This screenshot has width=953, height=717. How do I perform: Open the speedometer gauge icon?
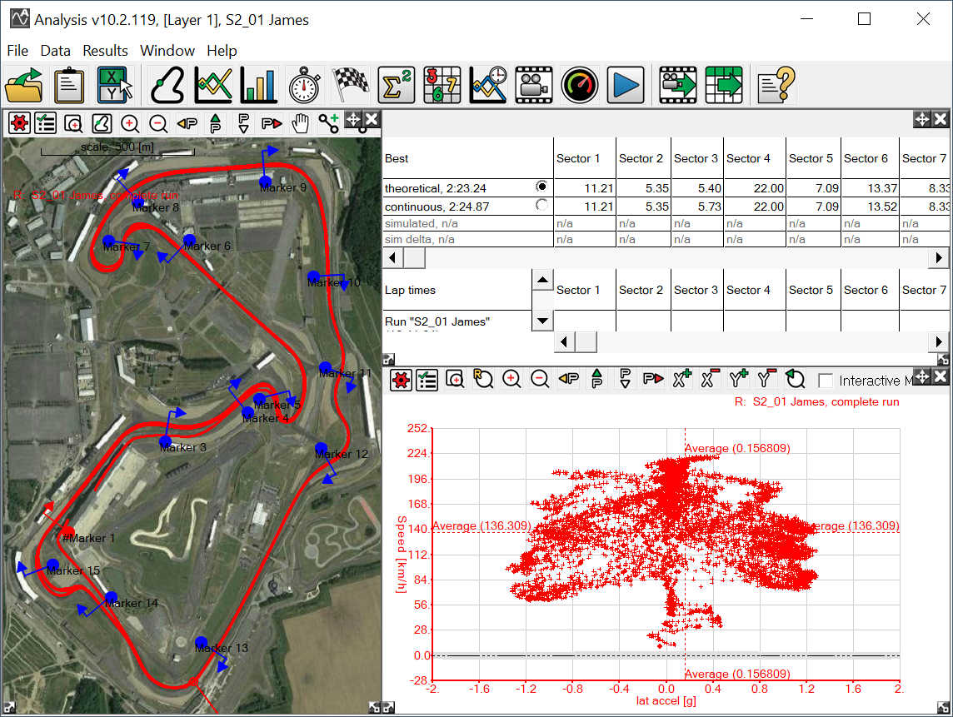[x=580, y=85]
